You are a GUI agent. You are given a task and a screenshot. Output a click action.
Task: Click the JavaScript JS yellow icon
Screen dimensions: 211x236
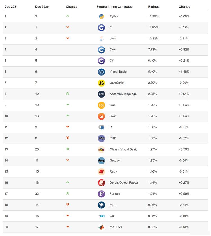(101, 83)
